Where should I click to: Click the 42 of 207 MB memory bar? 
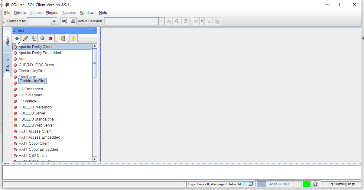click(x=279, y=184)
